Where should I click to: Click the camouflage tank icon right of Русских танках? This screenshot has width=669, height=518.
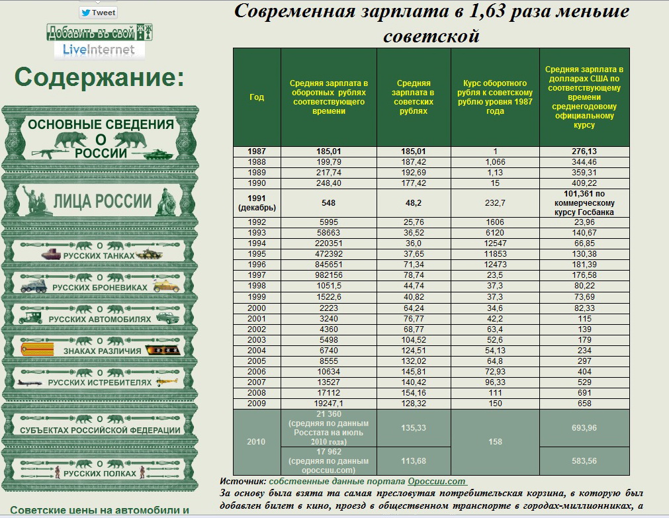(x=149, y=254)
